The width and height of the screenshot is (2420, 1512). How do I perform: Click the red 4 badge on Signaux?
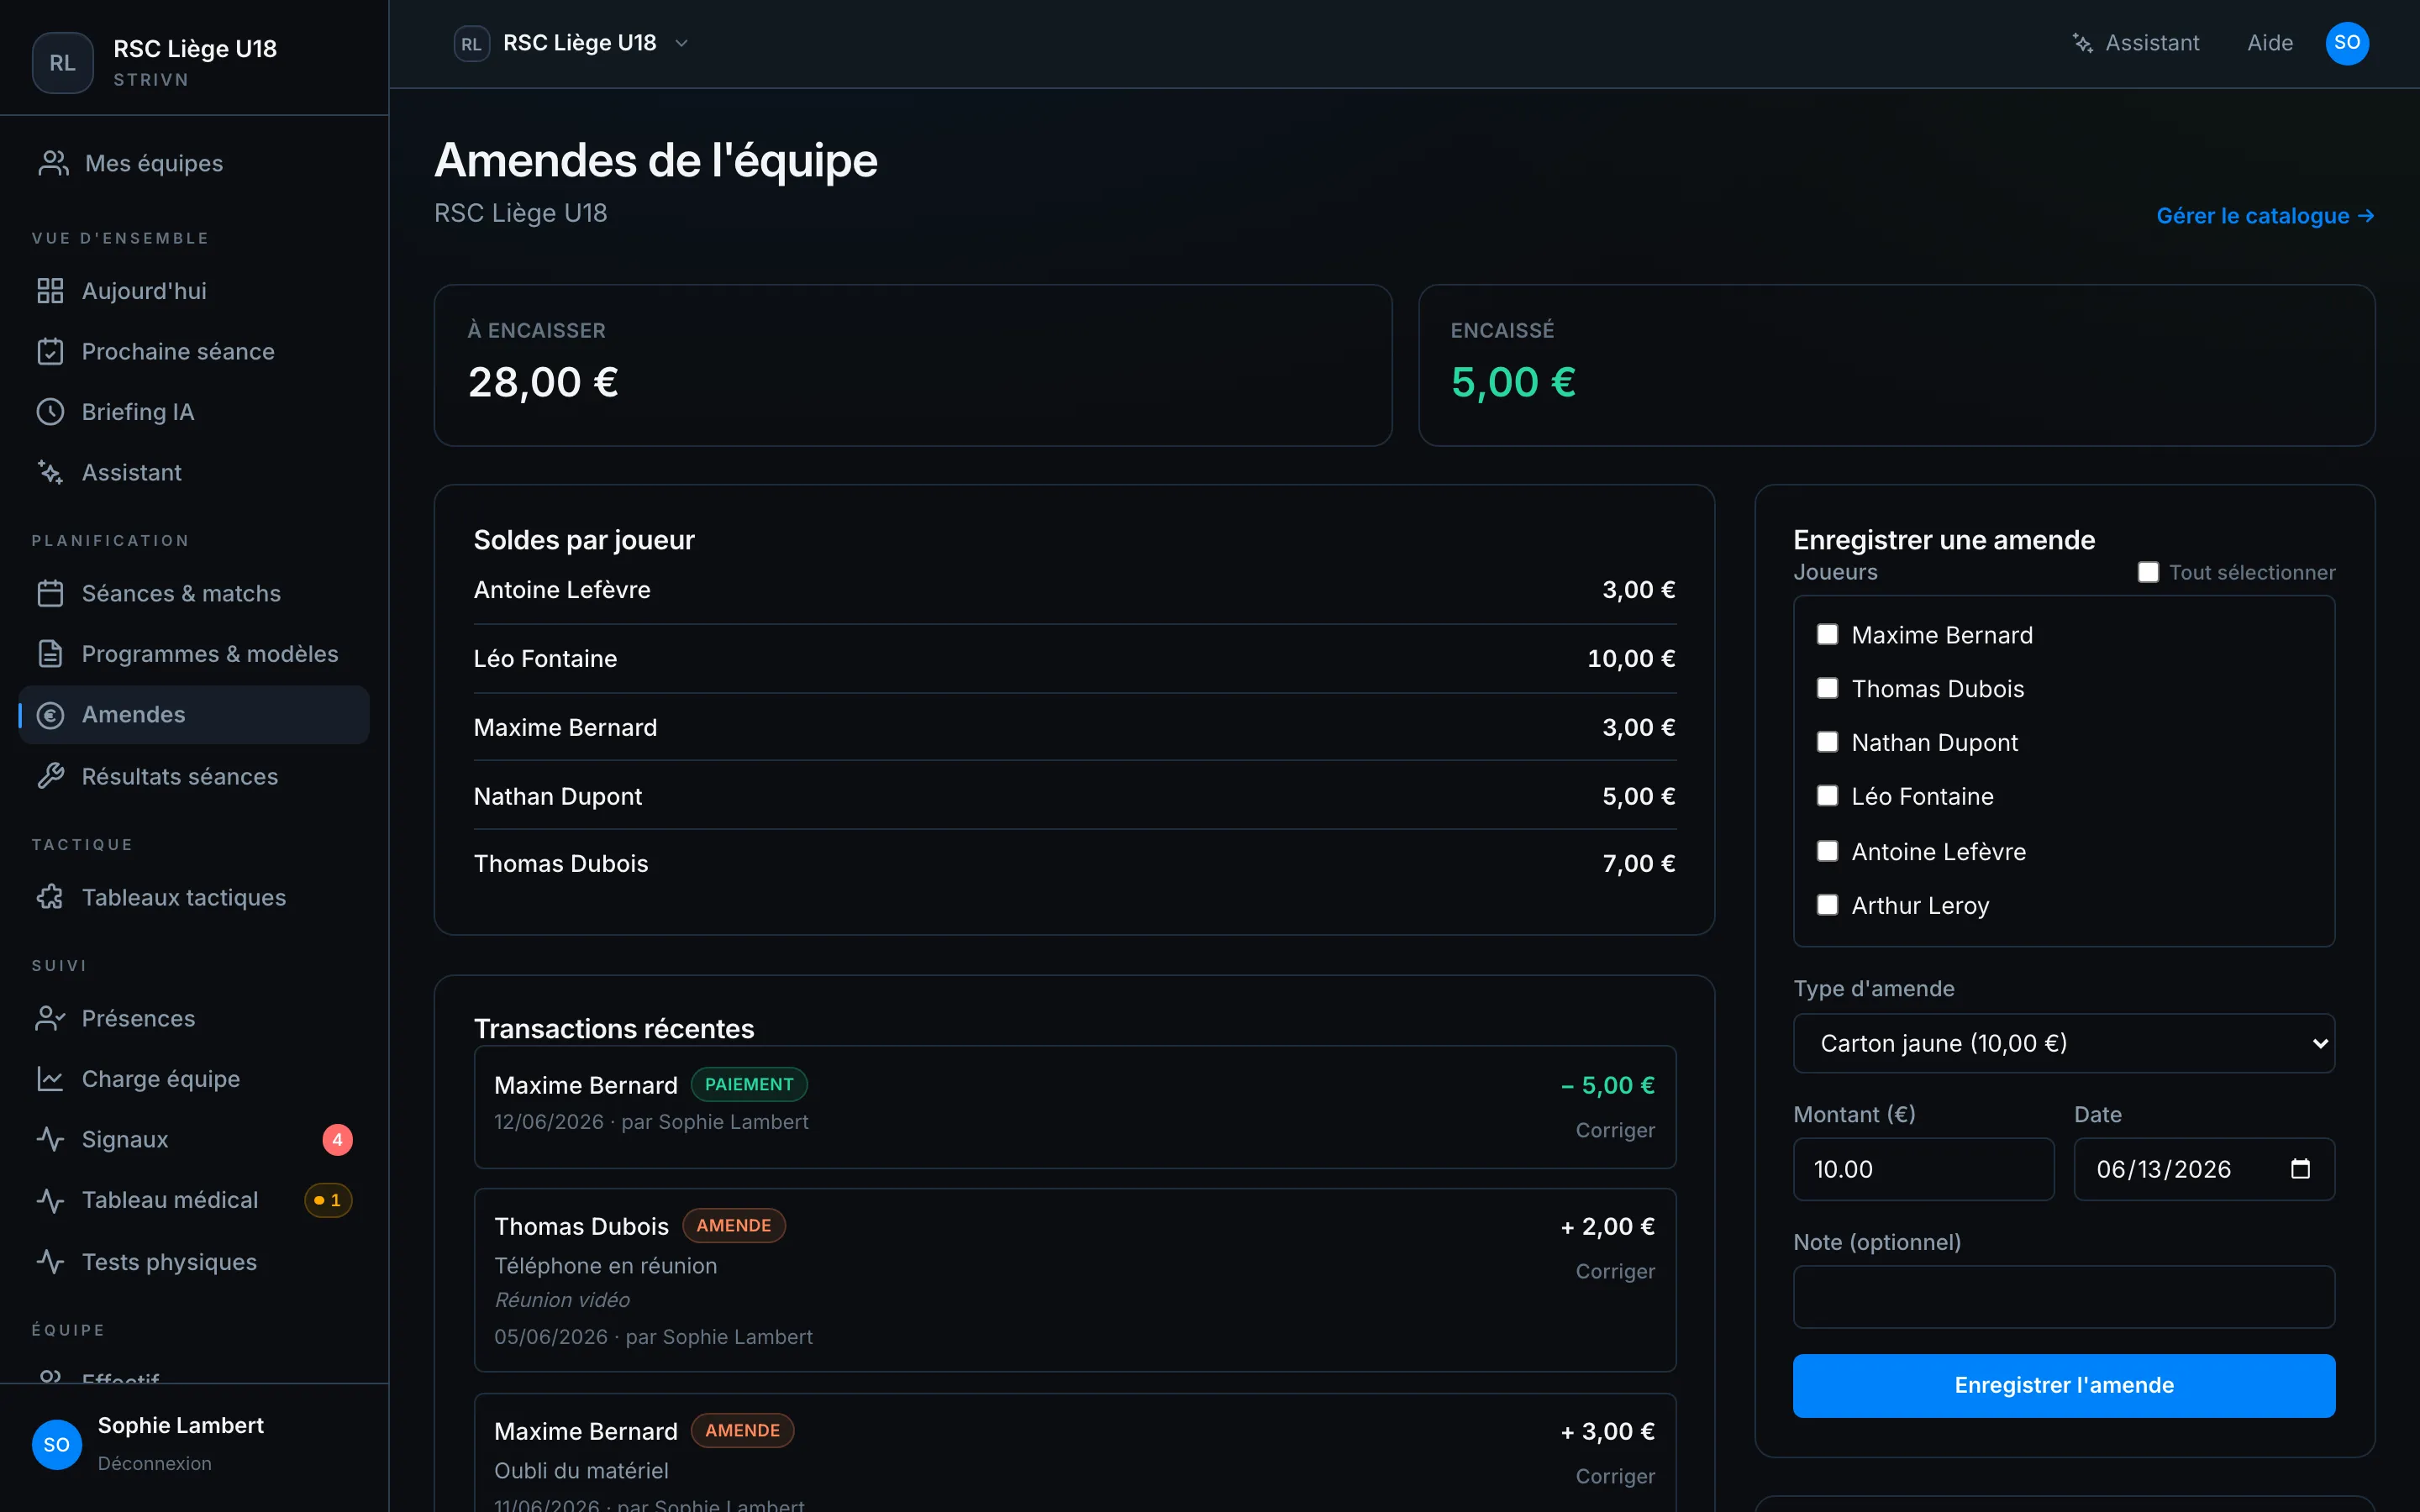337,1140
